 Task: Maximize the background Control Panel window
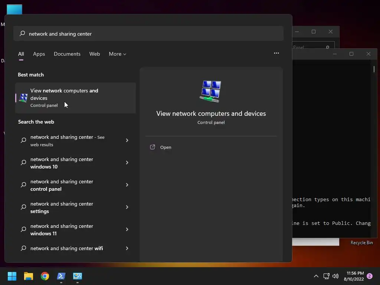314,32
